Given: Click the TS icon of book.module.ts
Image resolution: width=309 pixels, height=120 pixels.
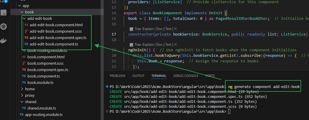Looking at the screenshot, I should point(24,82).
